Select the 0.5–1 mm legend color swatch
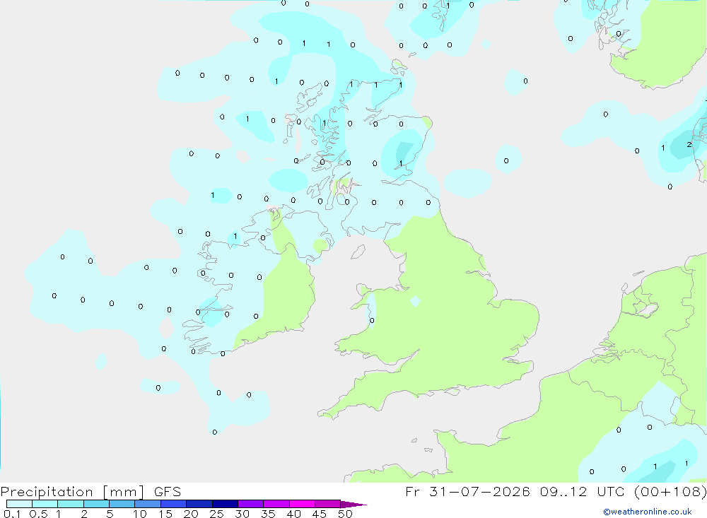 [45, 504]
